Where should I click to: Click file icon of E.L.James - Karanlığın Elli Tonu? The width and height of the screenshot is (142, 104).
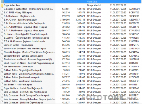click(x=2, y=34)
